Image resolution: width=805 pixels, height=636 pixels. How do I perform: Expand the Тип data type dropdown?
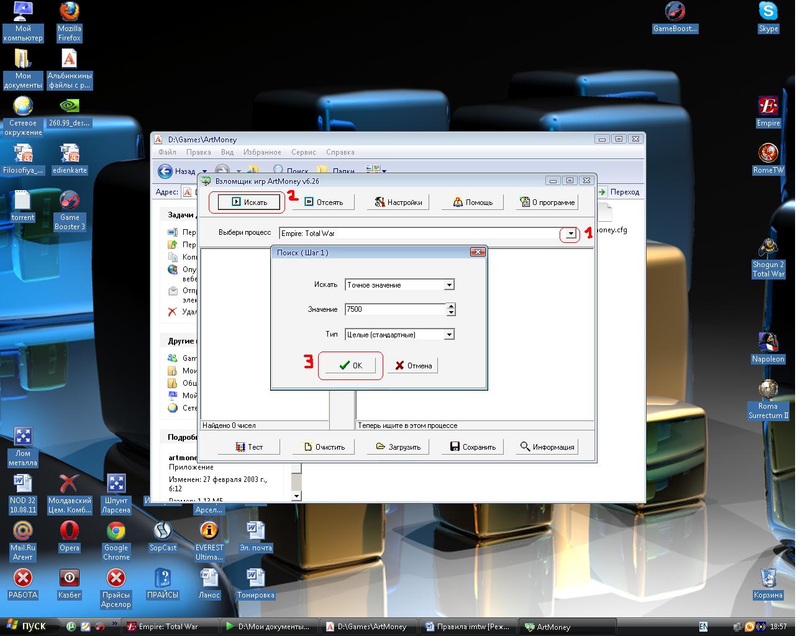coord(450,335)
